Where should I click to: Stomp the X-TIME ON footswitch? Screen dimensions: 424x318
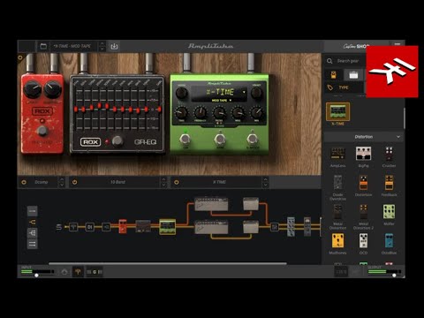(185, 139)
